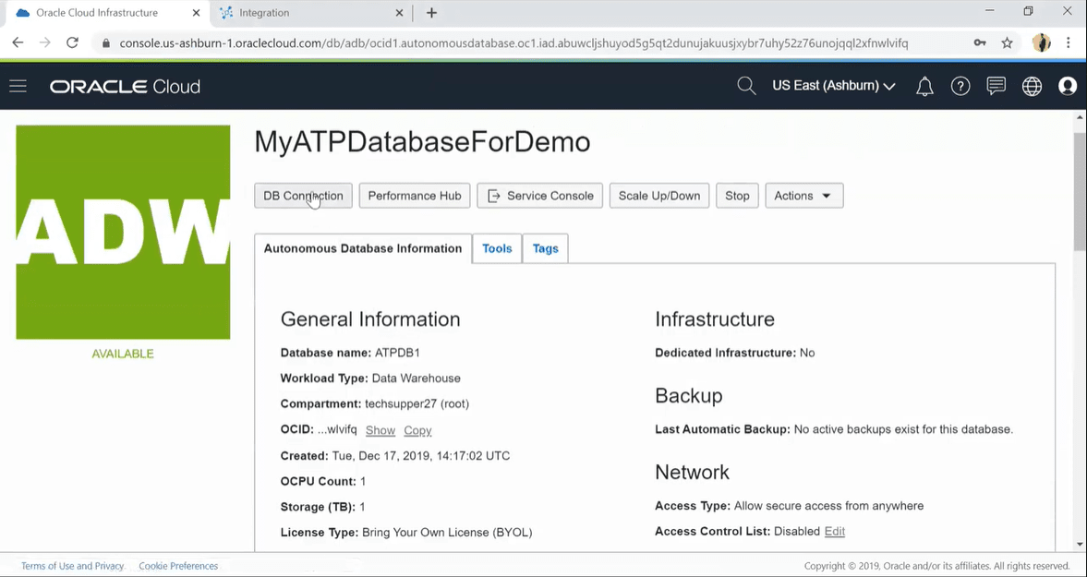Image resolution: width=1087 pixels, height=577 pixels.
Task: Click the Oracle Cloud logo
Action: coord(125,87)
